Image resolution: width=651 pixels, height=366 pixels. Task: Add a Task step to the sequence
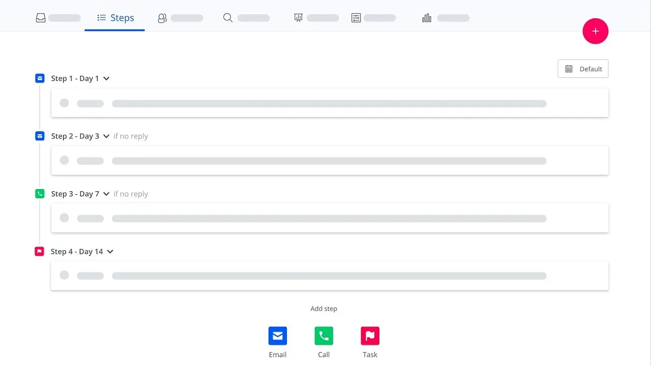tap(370, 335)
